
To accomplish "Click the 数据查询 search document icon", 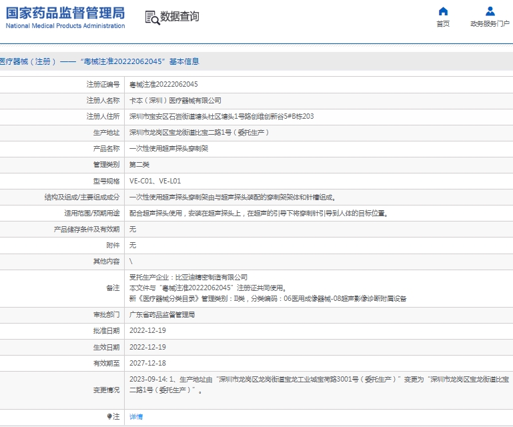I will click(152, 17).
